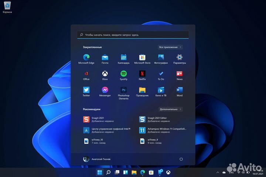Show hidden system tray icons
The width and height of the screenshot is (266, 177).
[218, 173]
